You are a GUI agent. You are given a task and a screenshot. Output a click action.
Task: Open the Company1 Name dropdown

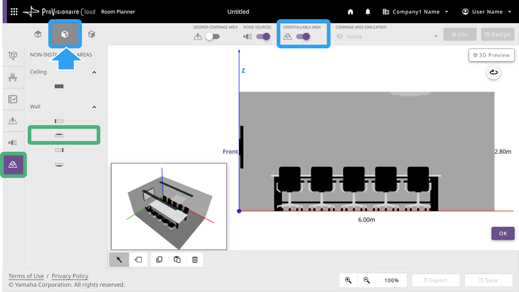416,12
